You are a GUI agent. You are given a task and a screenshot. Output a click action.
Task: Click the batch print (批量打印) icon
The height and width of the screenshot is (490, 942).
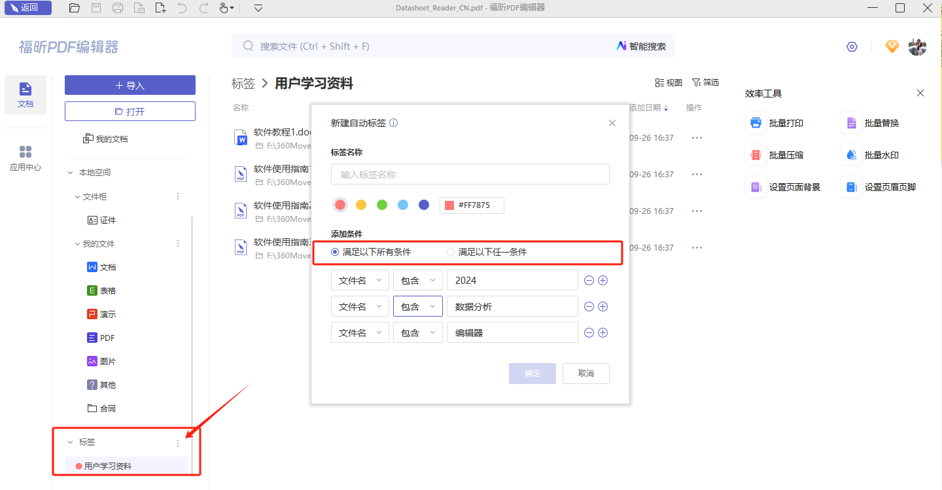756,123
